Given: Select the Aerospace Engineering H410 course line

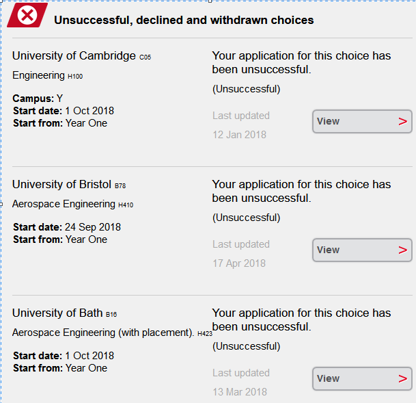Looking at the screenshot, I should pos(72,204).
